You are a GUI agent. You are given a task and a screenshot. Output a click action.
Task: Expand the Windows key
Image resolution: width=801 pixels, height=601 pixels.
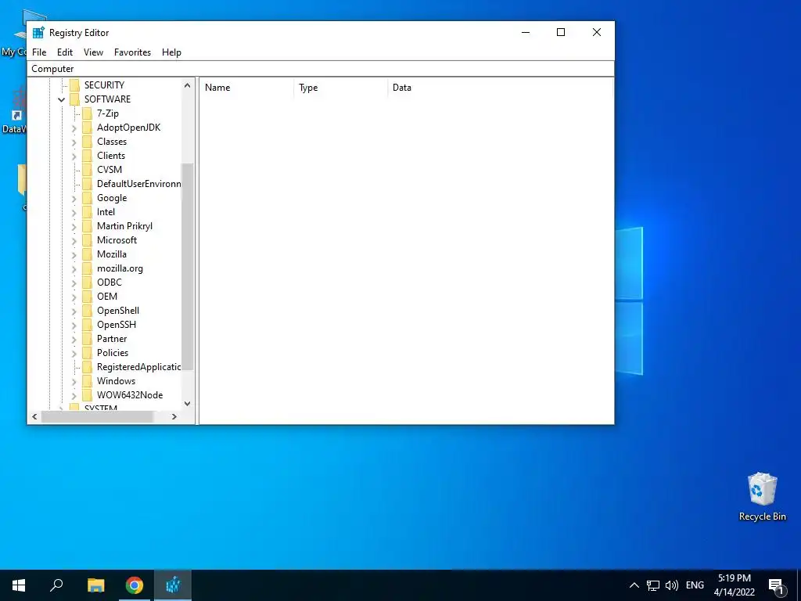click(x=74, y=381)
